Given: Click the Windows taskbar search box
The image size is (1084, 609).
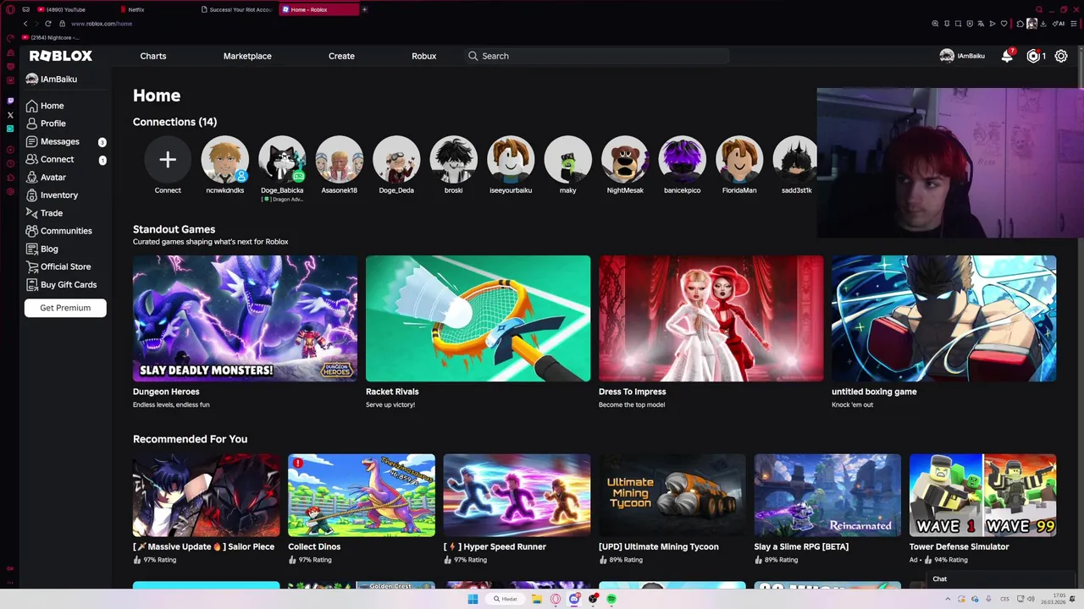Looking at the screenshot, I should [x=505, y=599].
